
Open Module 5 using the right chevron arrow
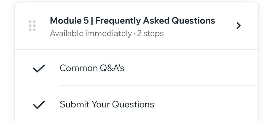(x=238, y=26)
